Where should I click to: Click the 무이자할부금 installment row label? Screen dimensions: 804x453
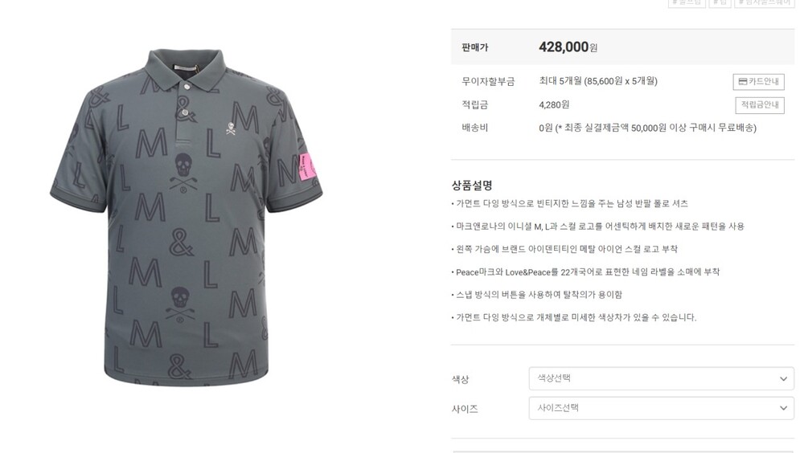tap(488, 81)
